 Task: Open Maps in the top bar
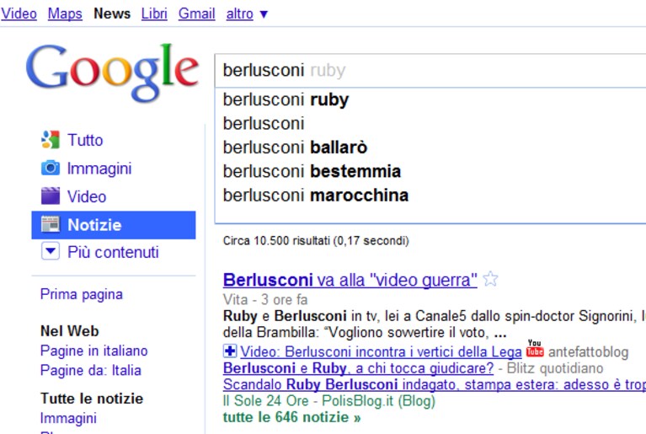pyautogui.click(x=65, y=13)
